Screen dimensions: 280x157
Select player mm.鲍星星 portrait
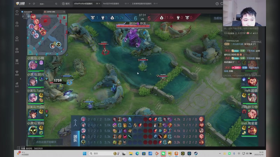pos(252,130)
